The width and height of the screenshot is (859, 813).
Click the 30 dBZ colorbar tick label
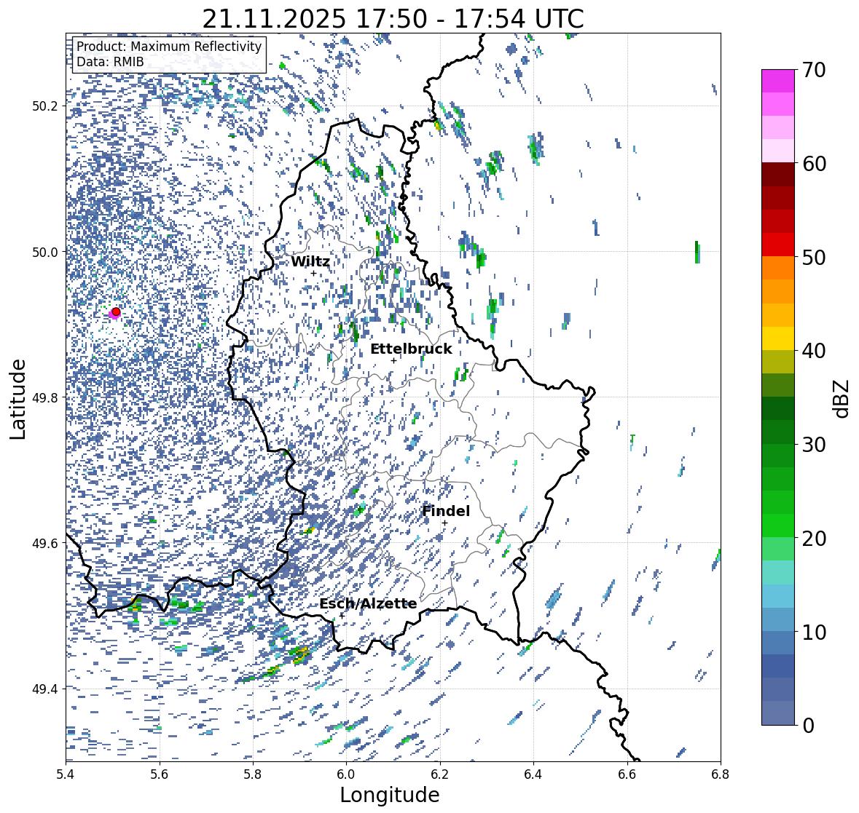[813, 445]
